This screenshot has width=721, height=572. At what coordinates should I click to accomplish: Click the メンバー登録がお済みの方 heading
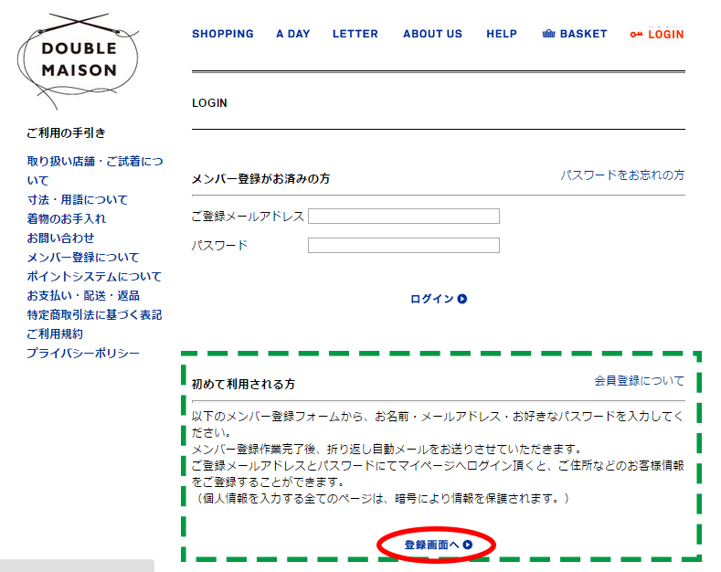coord(260,179)
